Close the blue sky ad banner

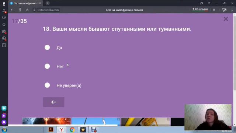point(119,119)
